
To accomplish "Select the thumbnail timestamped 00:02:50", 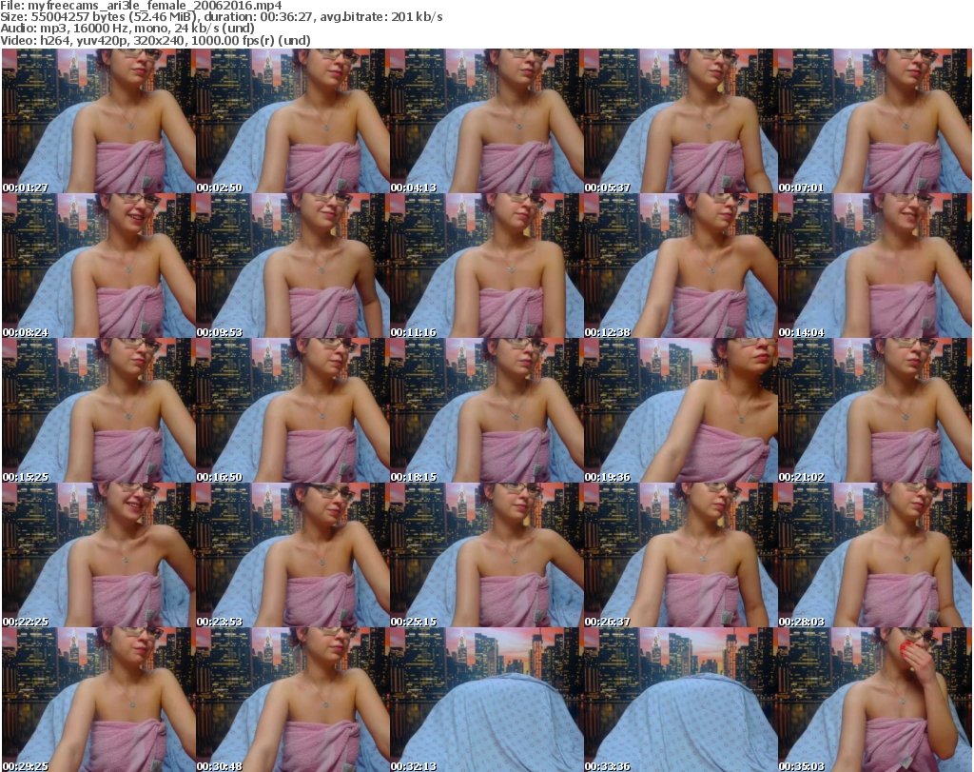I will tap(293, 121).
